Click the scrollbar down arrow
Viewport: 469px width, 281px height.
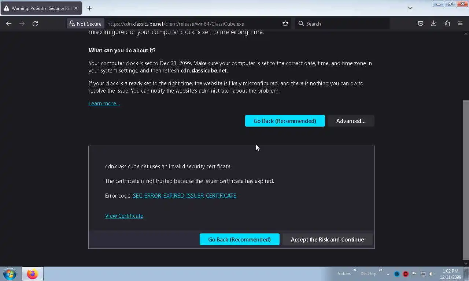[x=466, y=263]
